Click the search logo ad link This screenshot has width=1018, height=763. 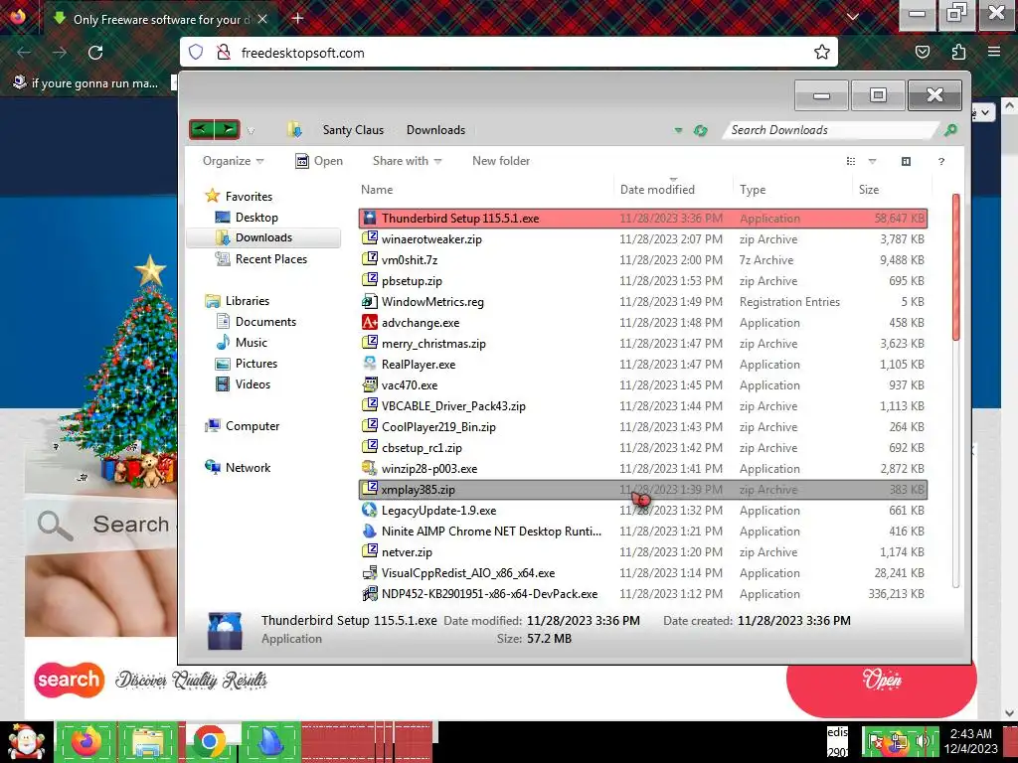point(69,680)
